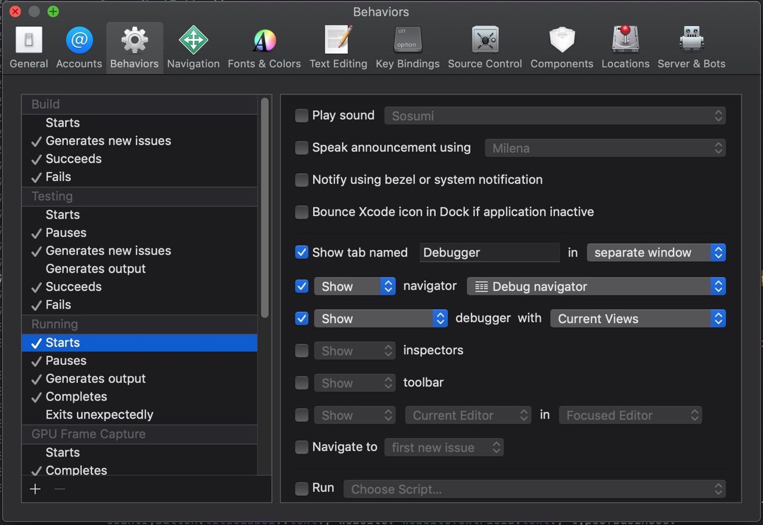Select Build Fails behavior
Image resolution: width=763 pixels, height=525 pixels.
139,177
